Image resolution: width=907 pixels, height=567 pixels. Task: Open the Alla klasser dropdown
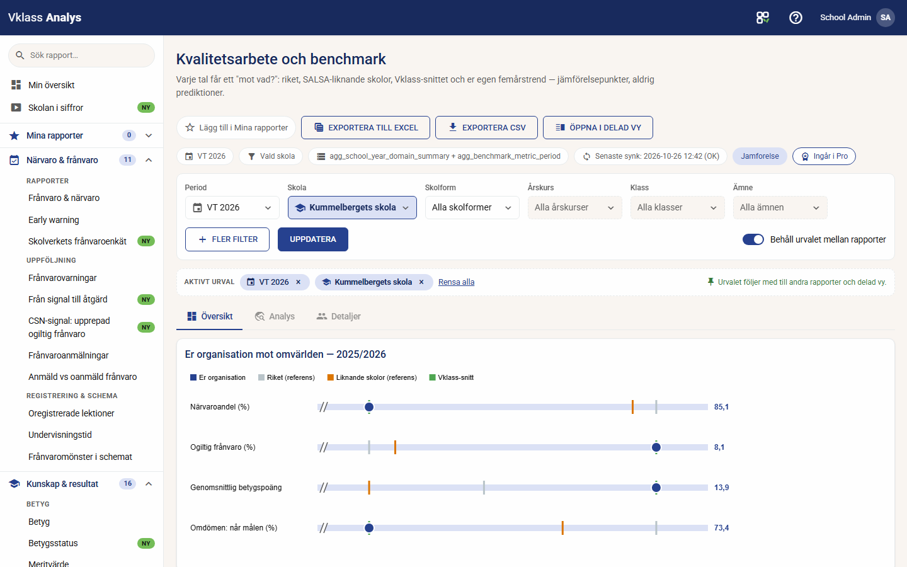pyautogui.click(x=678, y=208)
